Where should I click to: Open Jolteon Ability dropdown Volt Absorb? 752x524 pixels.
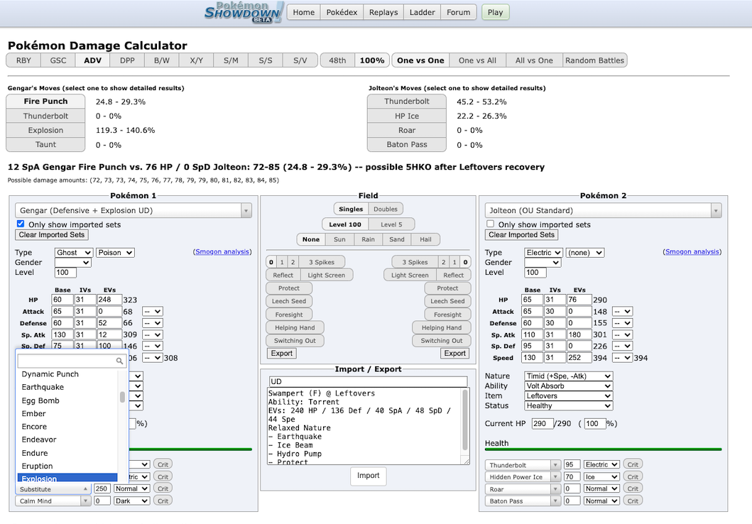(568, 386)
